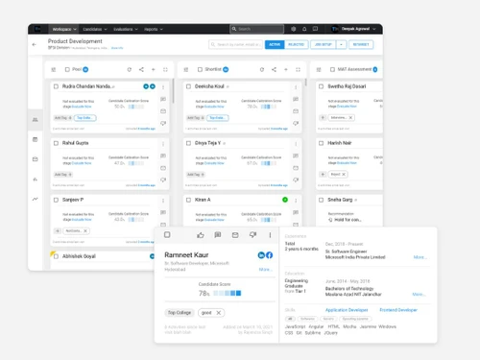
Task: Select all candidates in Pool
Action: click(x=67, y=69)
